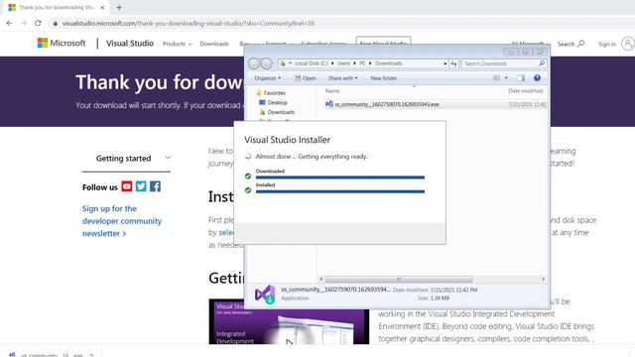Click New folder in Explorer toolbar
Viewport: 635px width, 357px height.
tap(384, 78)
